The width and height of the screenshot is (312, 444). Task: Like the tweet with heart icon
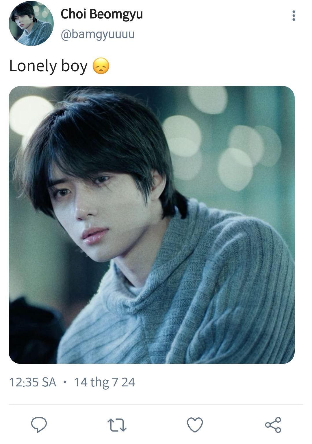[195, 425]
